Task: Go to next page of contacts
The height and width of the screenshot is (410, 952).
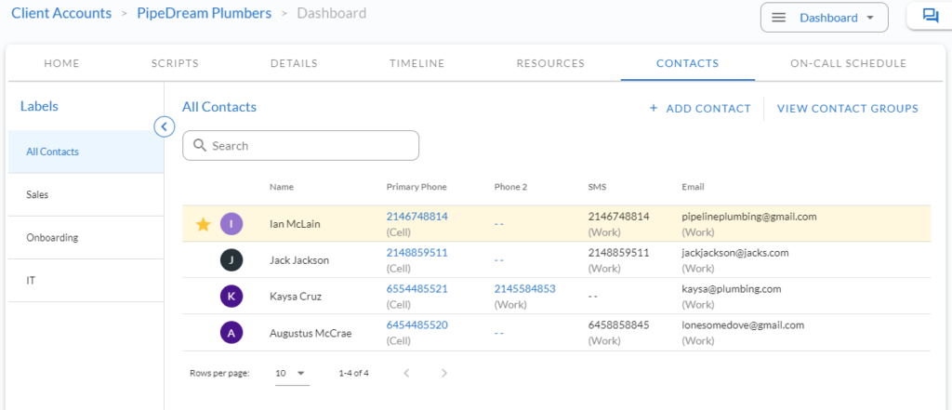Action: tap(444, 373)
